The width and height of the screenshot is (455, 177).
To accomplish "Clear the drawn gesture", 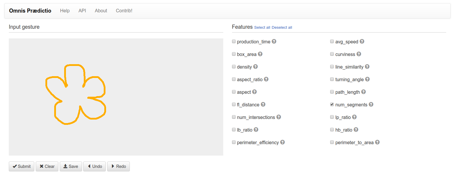I will coord(47,166).
